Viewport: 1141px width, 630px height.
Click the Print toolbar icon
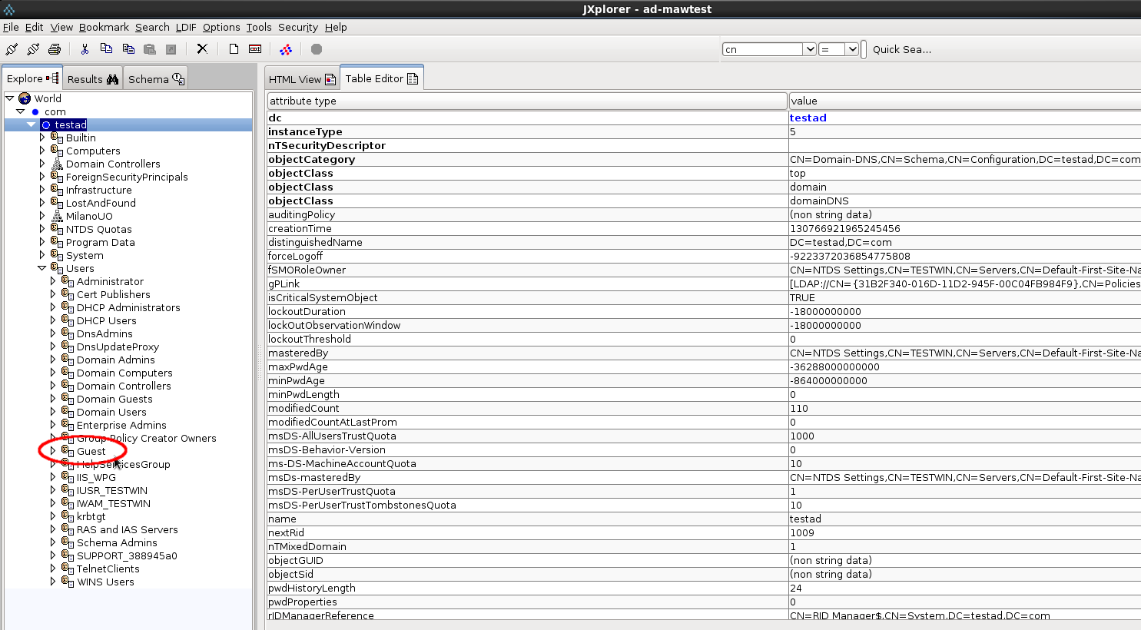[x=55, y=49]
